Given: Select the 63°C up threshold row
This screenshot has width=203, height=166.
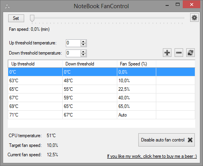Looking at the screenshot, I should point(101,81).
